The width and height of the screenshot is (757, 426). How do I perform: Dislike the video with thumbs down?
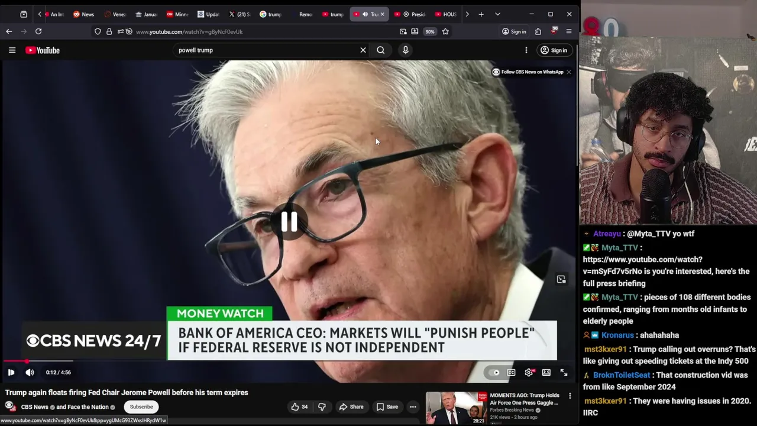[x=322, y=407]
